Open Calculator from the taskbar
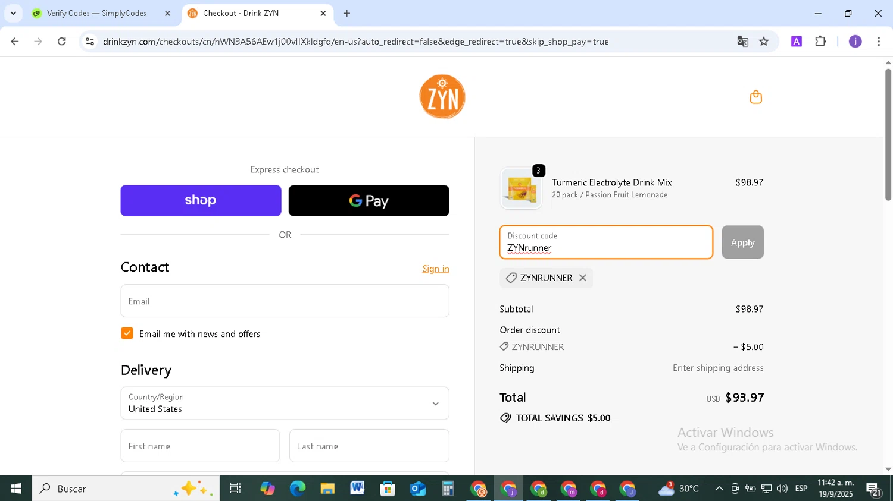This screenshot has height=501, width=893. pyautogui.click(x=448, y=489)
